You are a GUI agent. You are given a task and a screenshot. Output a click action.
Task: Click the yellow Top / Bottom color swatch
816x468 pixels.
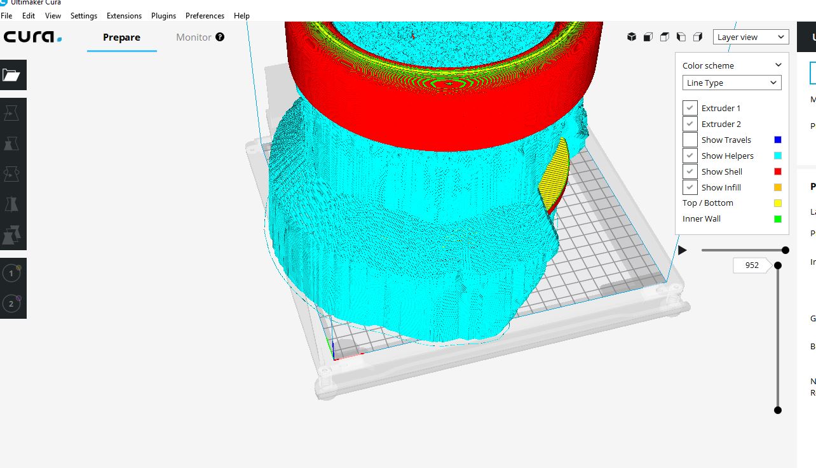click(x=778, y=203)
